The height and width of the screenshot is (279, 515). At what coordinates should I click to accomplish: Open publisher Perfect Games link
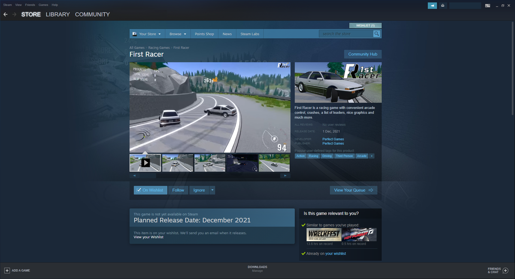click(x=333, y=143)
